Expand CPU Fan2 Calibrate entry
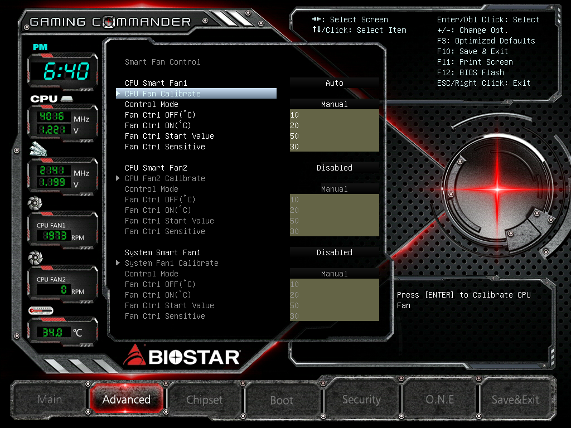 coord(164,178)
